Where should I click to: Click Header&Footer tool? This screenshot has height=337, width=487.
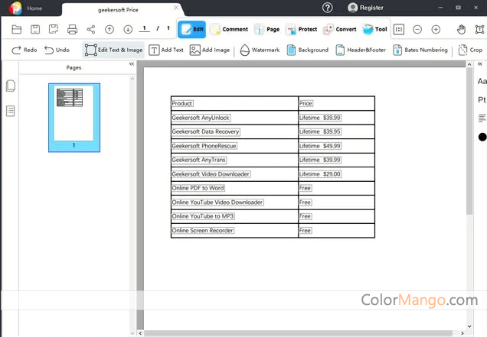(361, 50)
